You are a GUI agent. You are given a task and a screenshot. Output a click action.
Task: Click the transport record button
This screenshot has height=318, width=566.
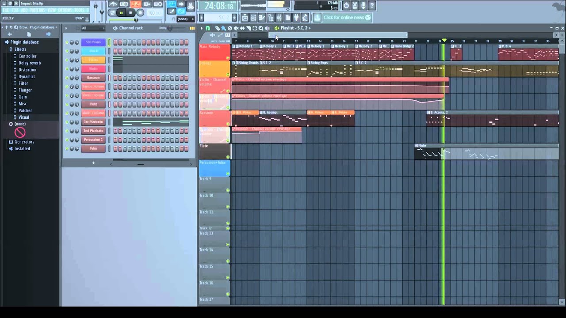[x=140, y=13]
